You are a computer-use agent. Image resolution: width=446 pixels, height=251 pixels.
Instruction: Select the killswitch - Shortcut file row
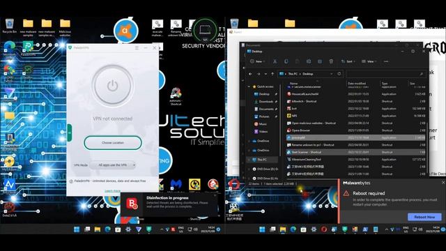click(355, 101)
